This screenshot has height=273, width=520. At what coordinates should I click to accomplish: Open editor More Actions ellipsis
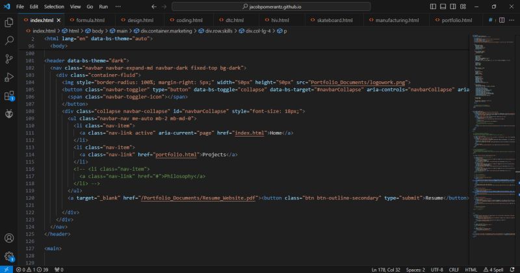pyautogui.click(x=512, y=20)
